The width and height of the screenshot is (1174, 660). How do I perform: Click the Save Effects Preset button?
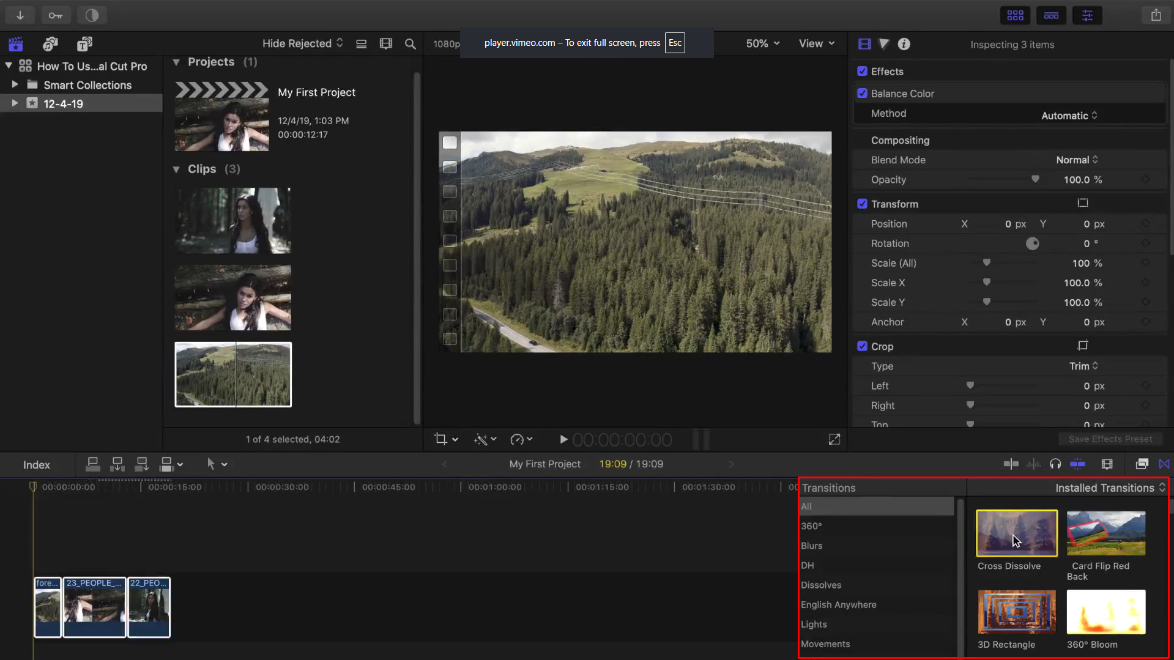coord(1110,439)
